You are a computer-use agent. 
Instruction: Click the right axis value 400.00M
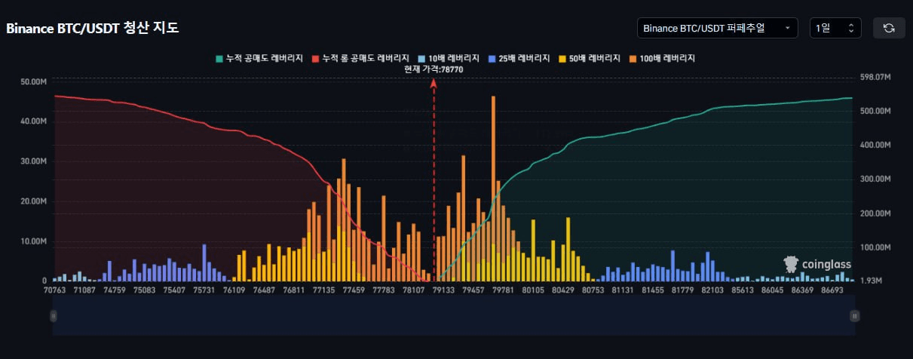click(x=876, y=145)
